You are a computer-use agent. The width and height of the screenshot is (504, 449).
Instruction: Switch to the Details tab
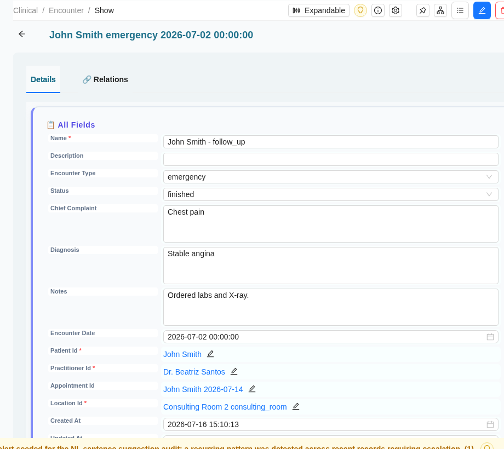(43, 79)
